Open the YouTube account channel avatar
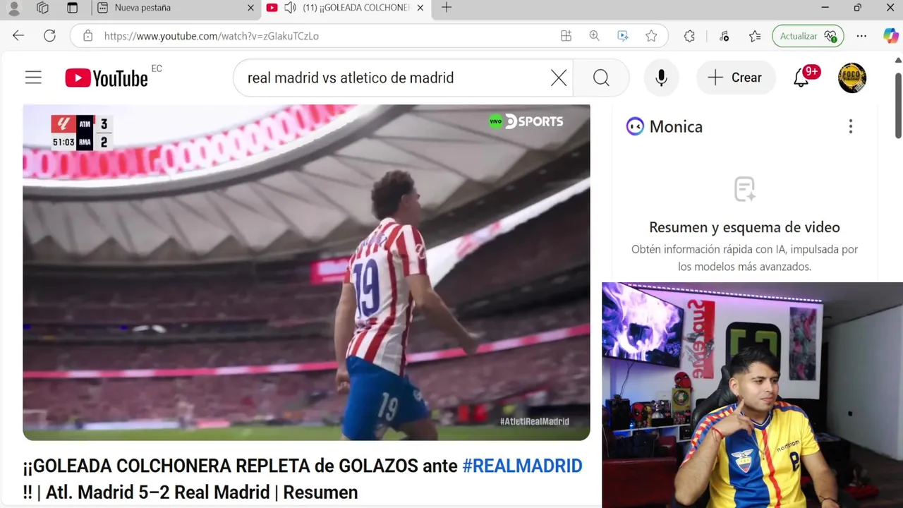 852,78
